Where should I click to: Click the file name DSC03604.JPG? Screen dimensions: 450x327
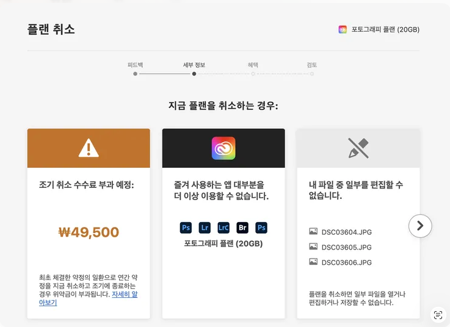point(346,232)
